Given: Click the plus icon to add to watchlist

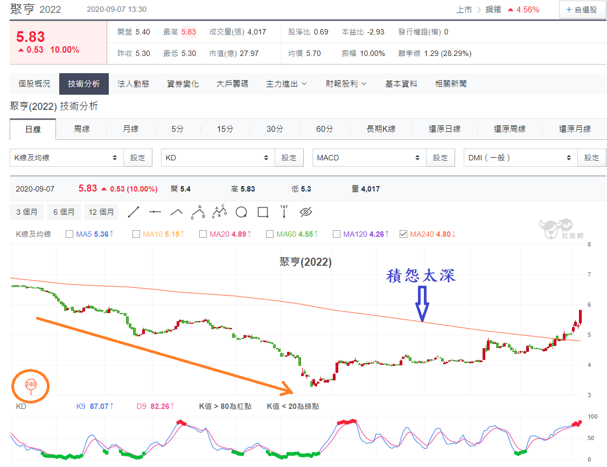Looking at the screenshot, I should 569,10.
